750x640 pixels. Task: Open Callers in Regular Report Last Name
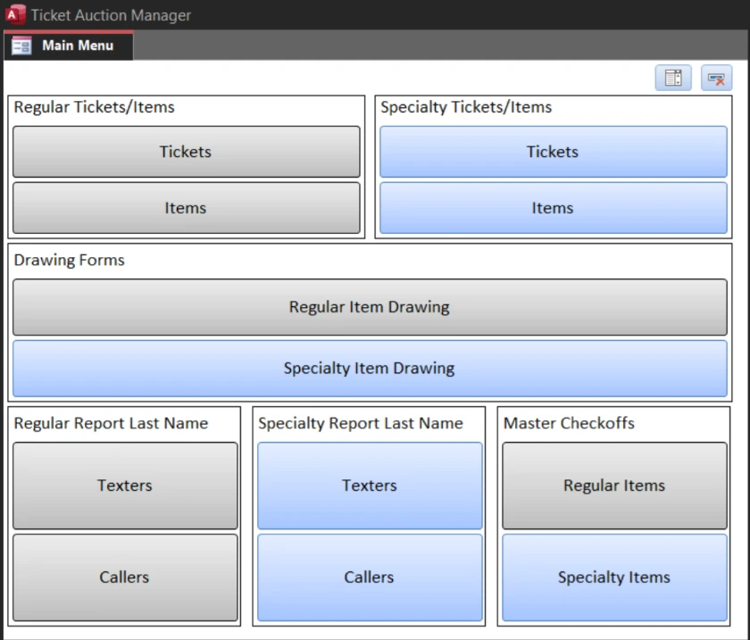pos(125,578)
